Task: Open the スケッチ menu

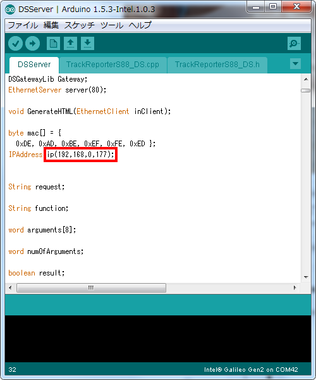Action: click(79, 25)
